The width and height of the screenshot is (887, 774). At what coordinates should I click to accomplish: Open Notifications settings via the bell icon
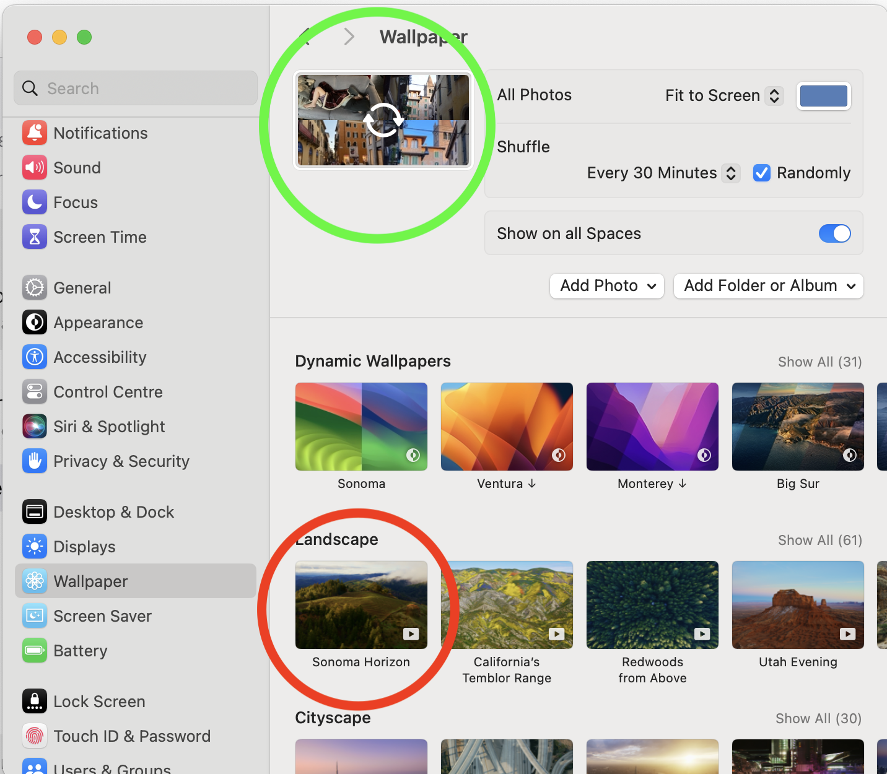35,133
